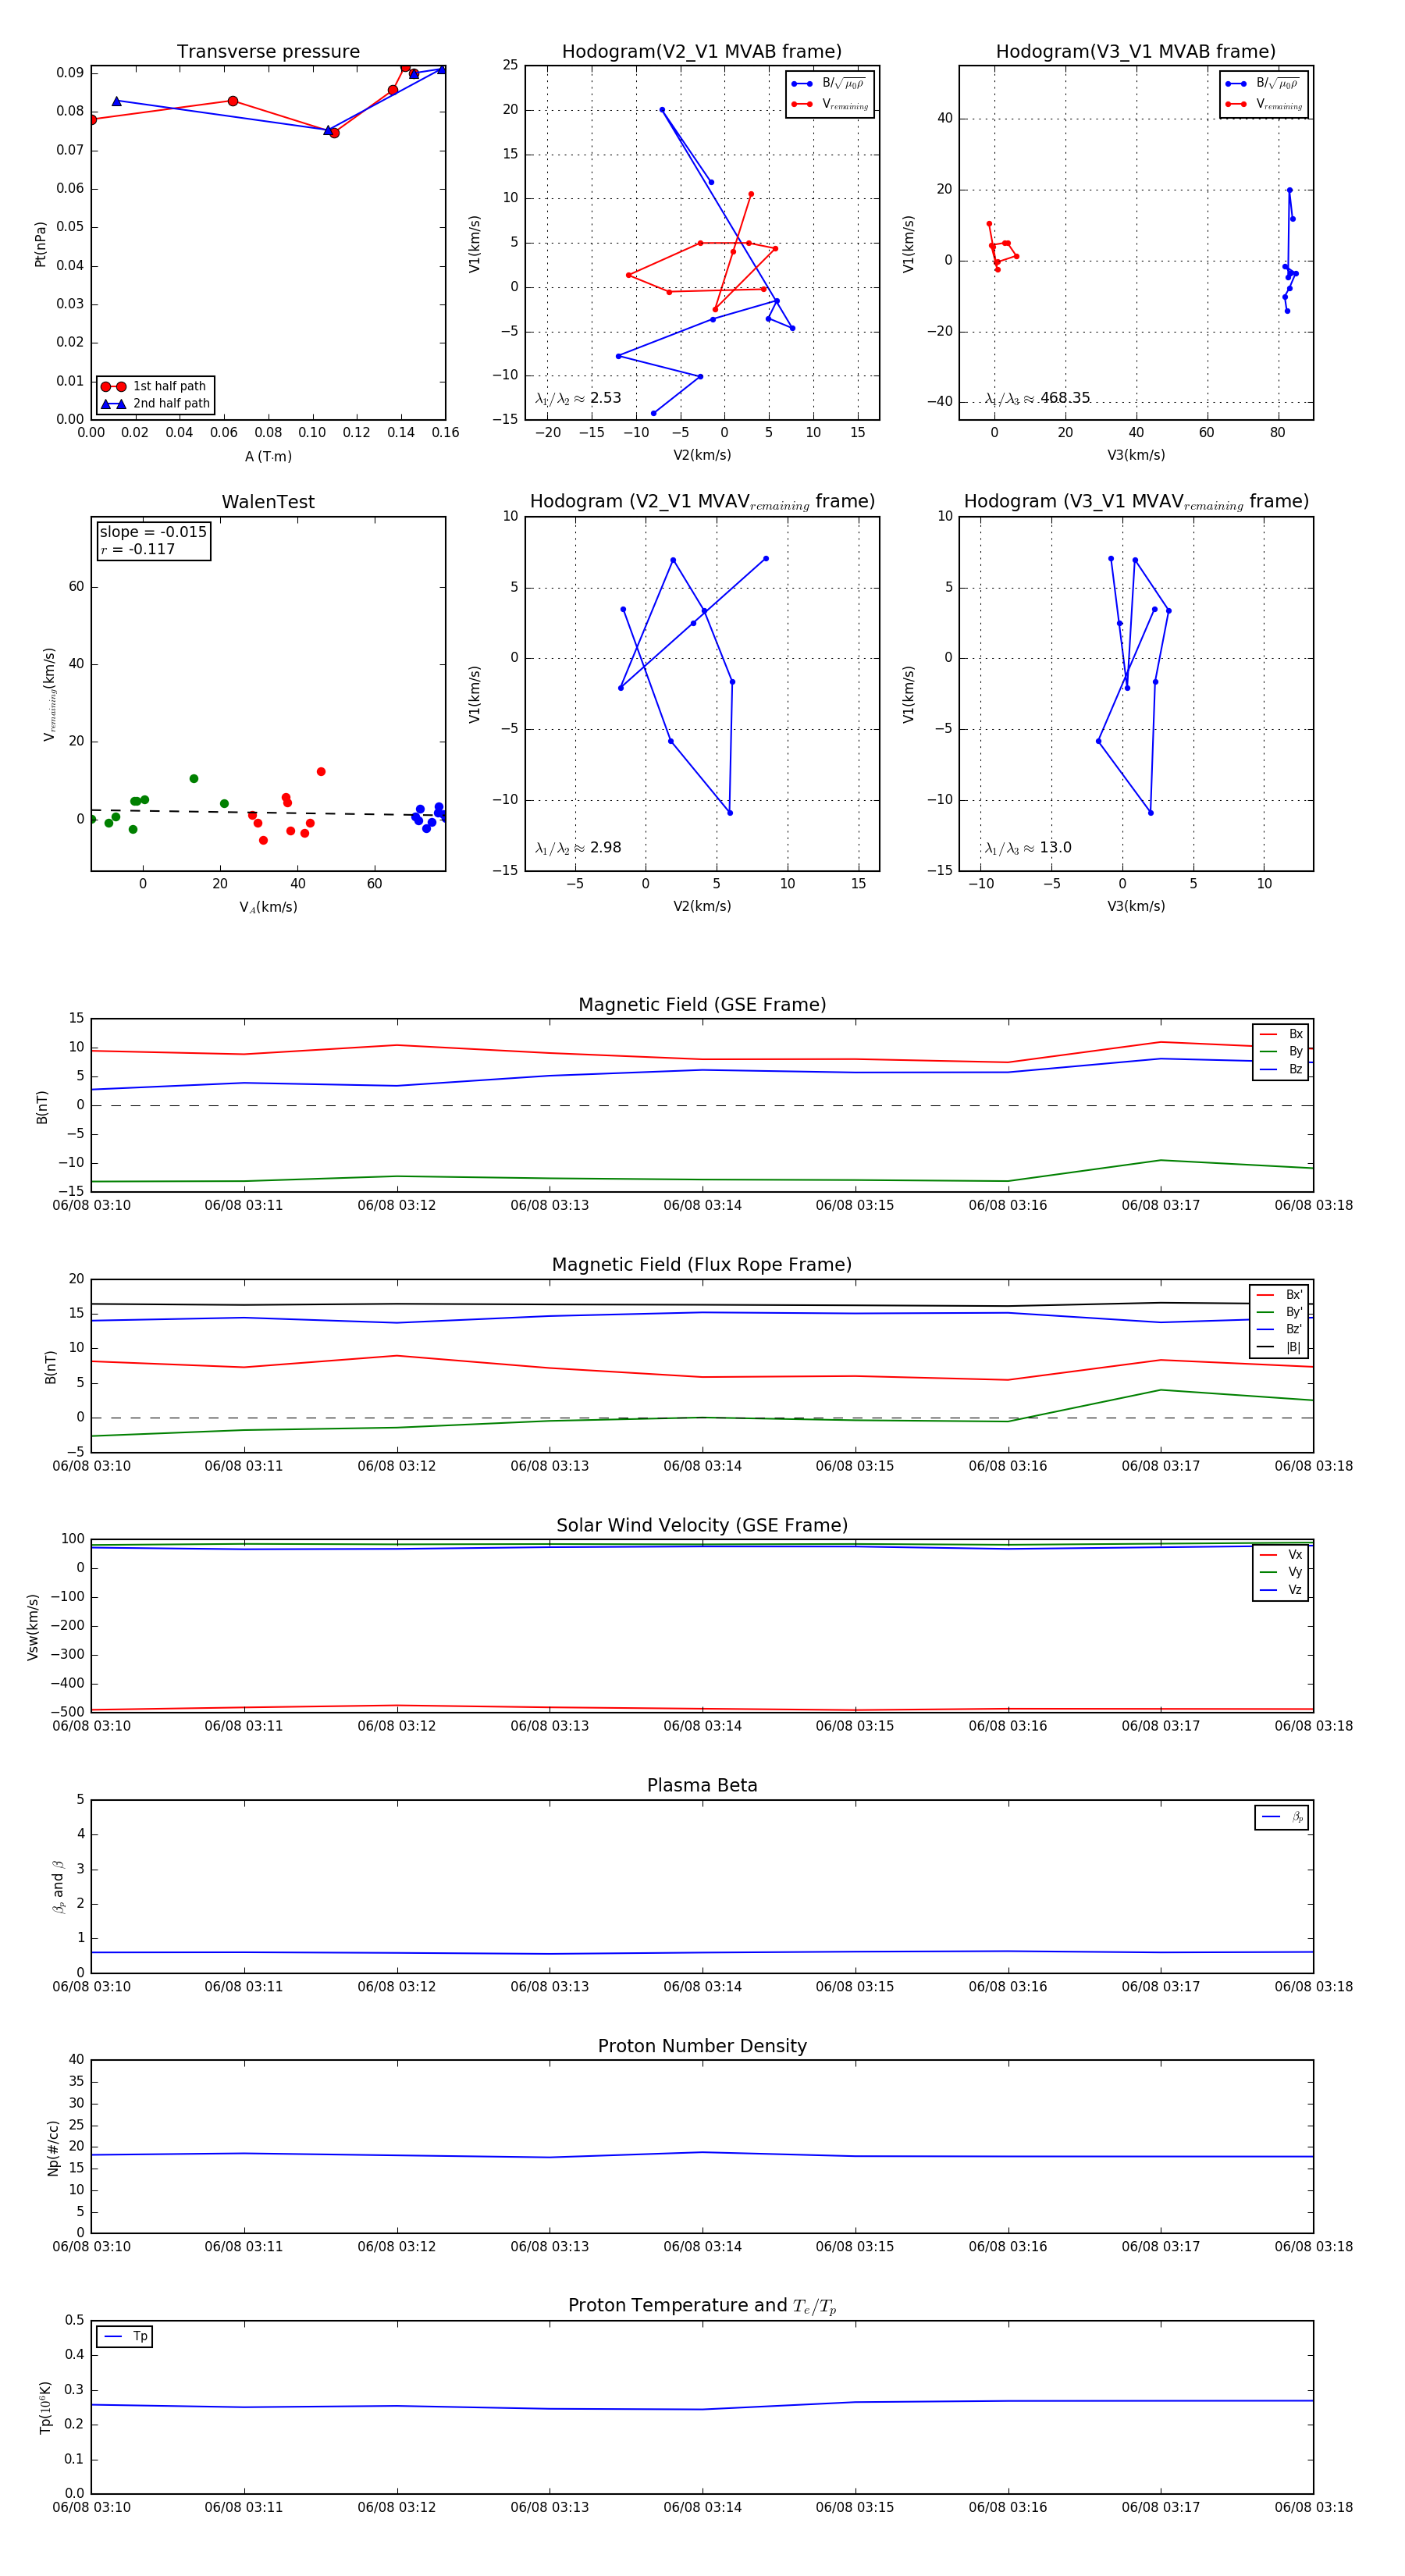This screenshot has height=2576, width=1405.
Task: Click the 'slope = -0.015' annotation
Action: [x=153, y=532]
